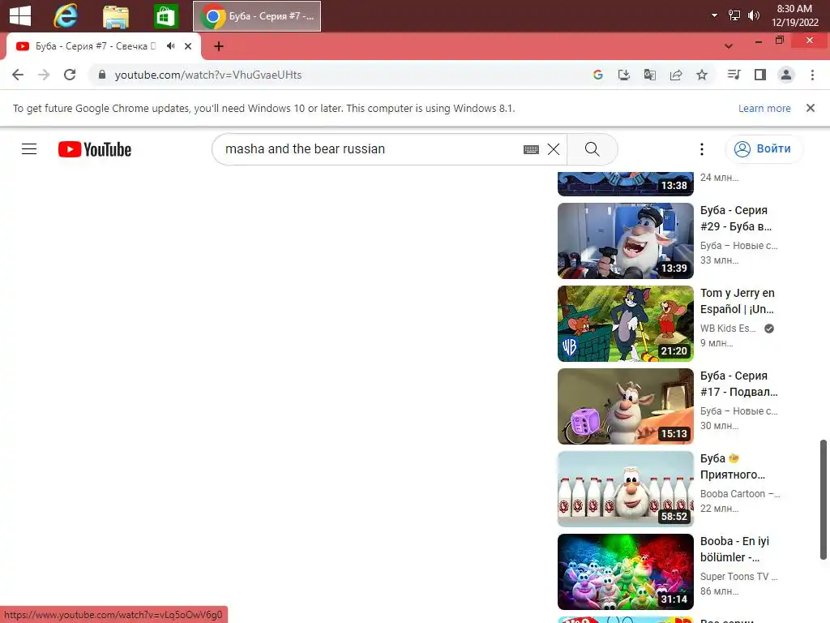
Task: Click into the YouTube search field
Action: tap(370, 149)
